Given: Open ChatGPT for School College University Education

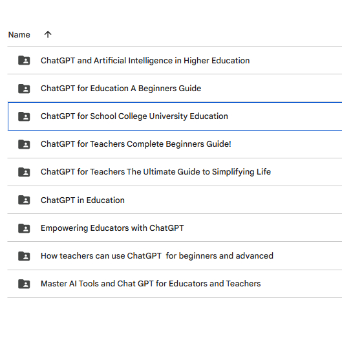Looking at the screenshot, I should coord(134,116).
